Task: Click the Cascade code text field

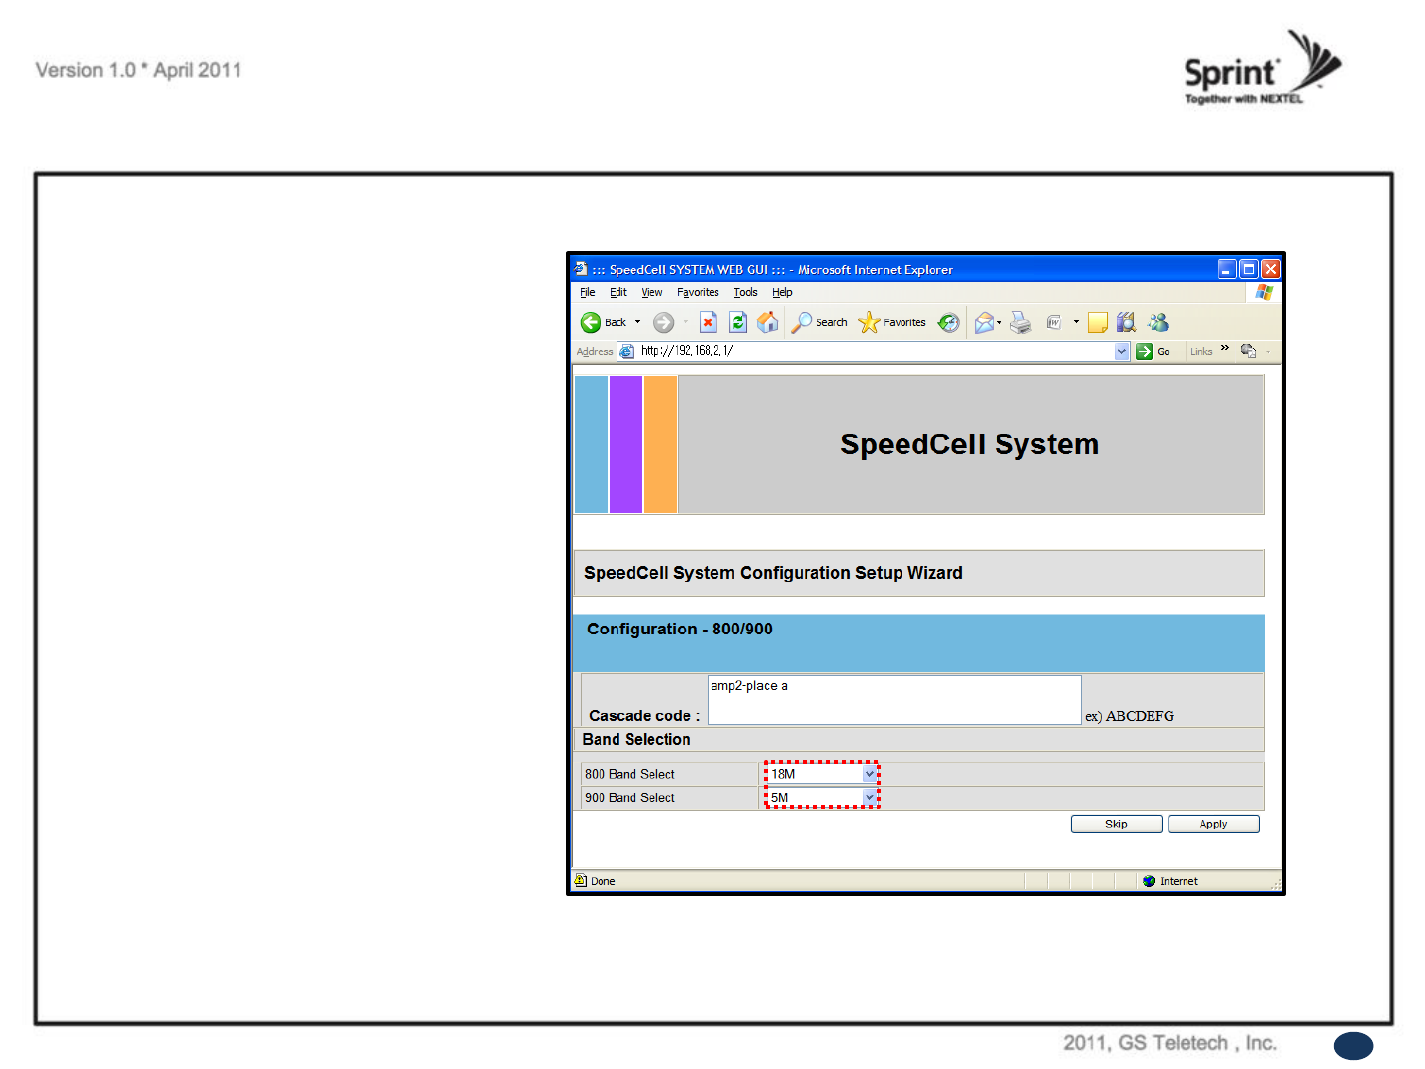Action: [x=895, y=700]
